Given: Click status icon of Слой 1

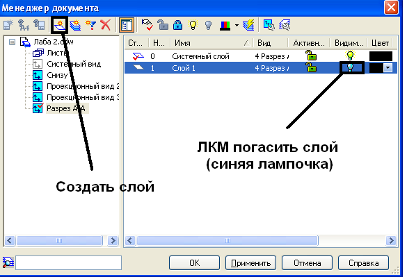Looking at the screenshot, I should coord(138,67).
